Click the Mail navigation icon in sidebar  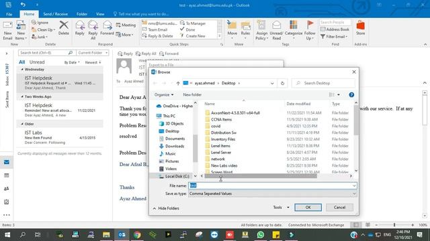(x=7, y=162)
